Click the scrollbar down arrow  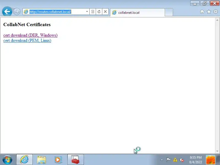click(x=217, y=151)
